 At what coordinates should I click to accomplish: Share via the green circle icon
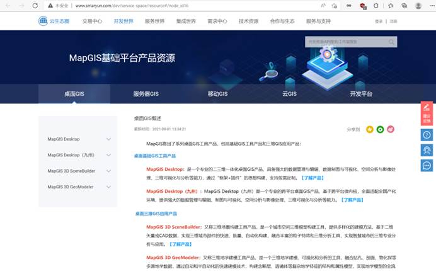click(380, 129)
